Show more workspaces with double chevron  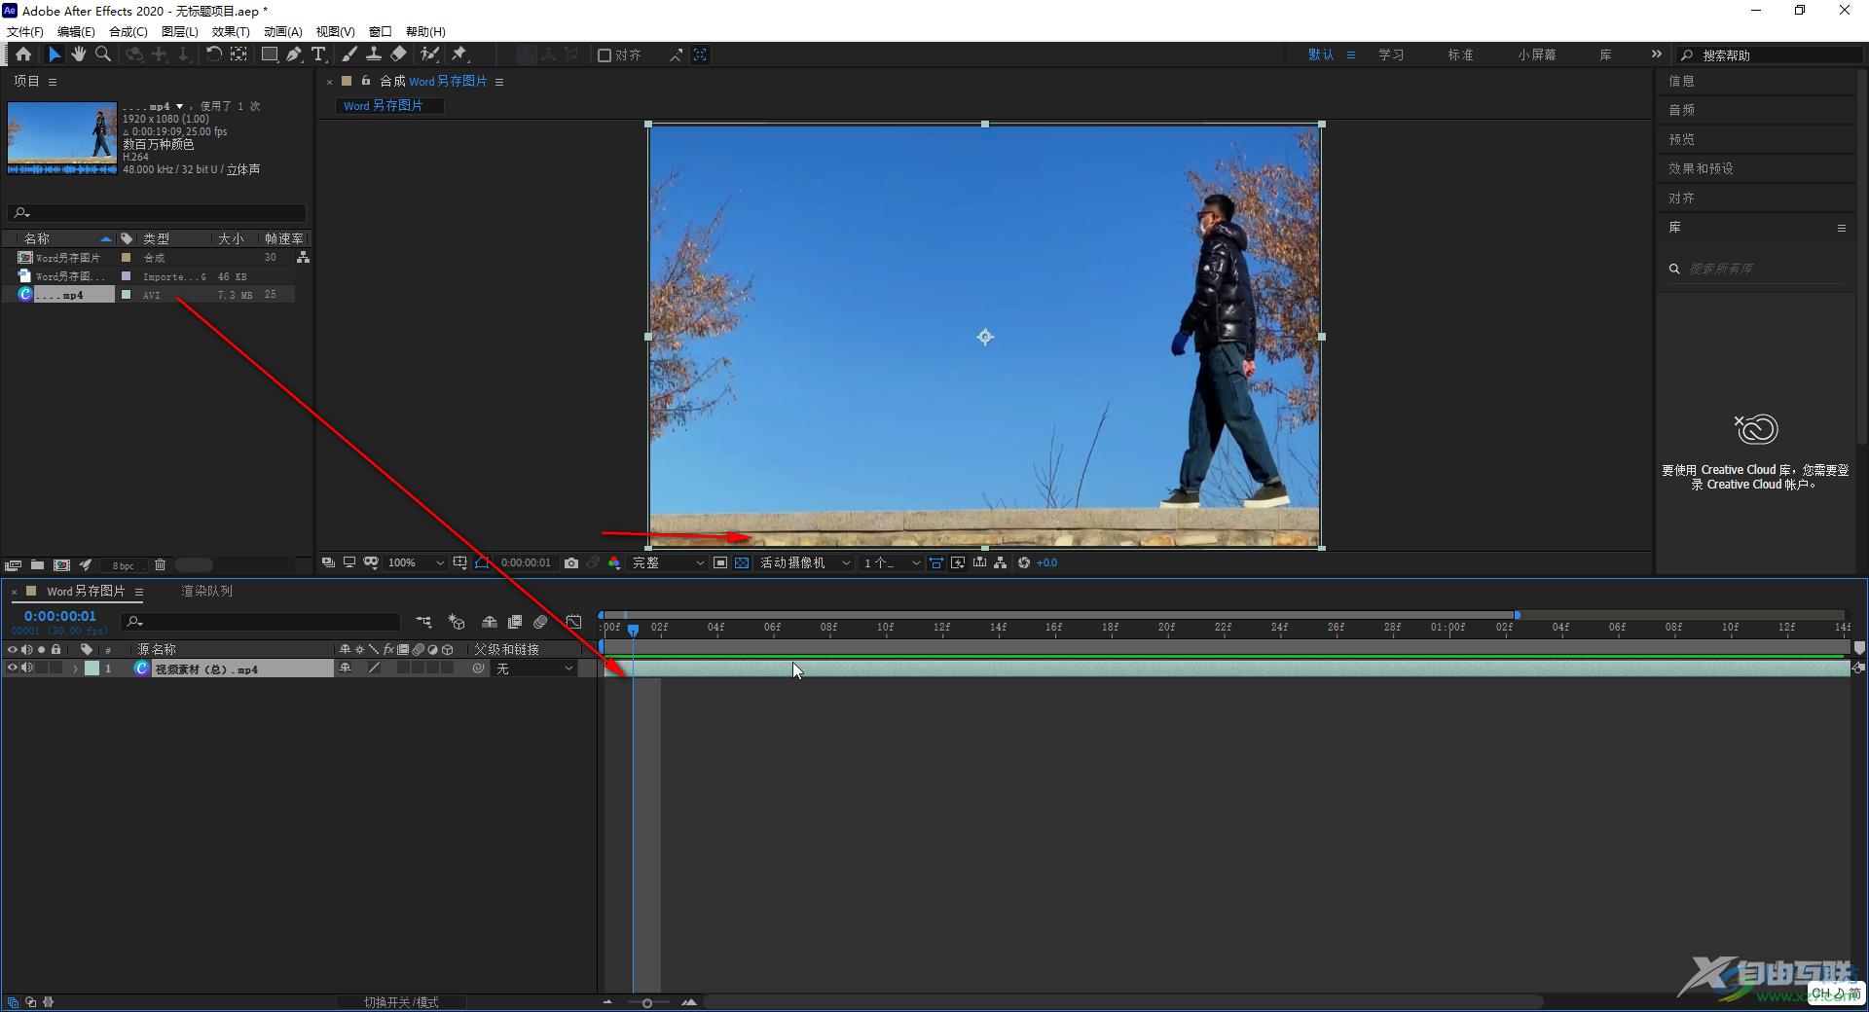coord(1657,54)
